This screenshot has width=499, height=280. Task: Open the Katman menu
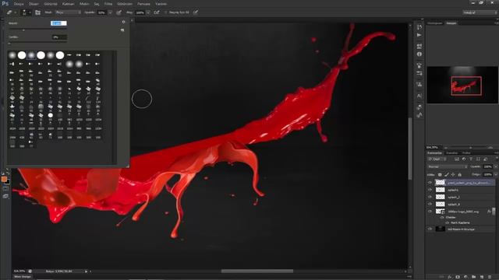68,4
